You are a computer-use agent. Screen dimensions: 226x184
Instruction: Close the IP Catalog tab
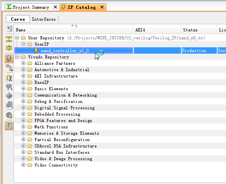click(102, 7)
